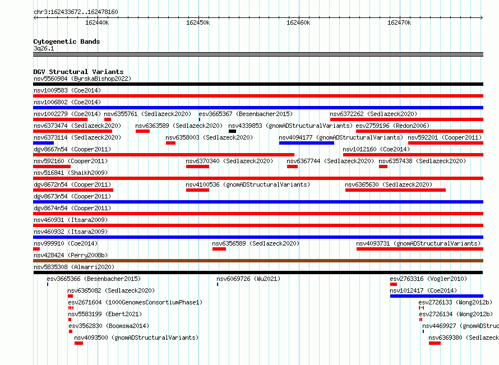Click the red glyph under esv2671604
499x365 pixels.
click(71, 308)
